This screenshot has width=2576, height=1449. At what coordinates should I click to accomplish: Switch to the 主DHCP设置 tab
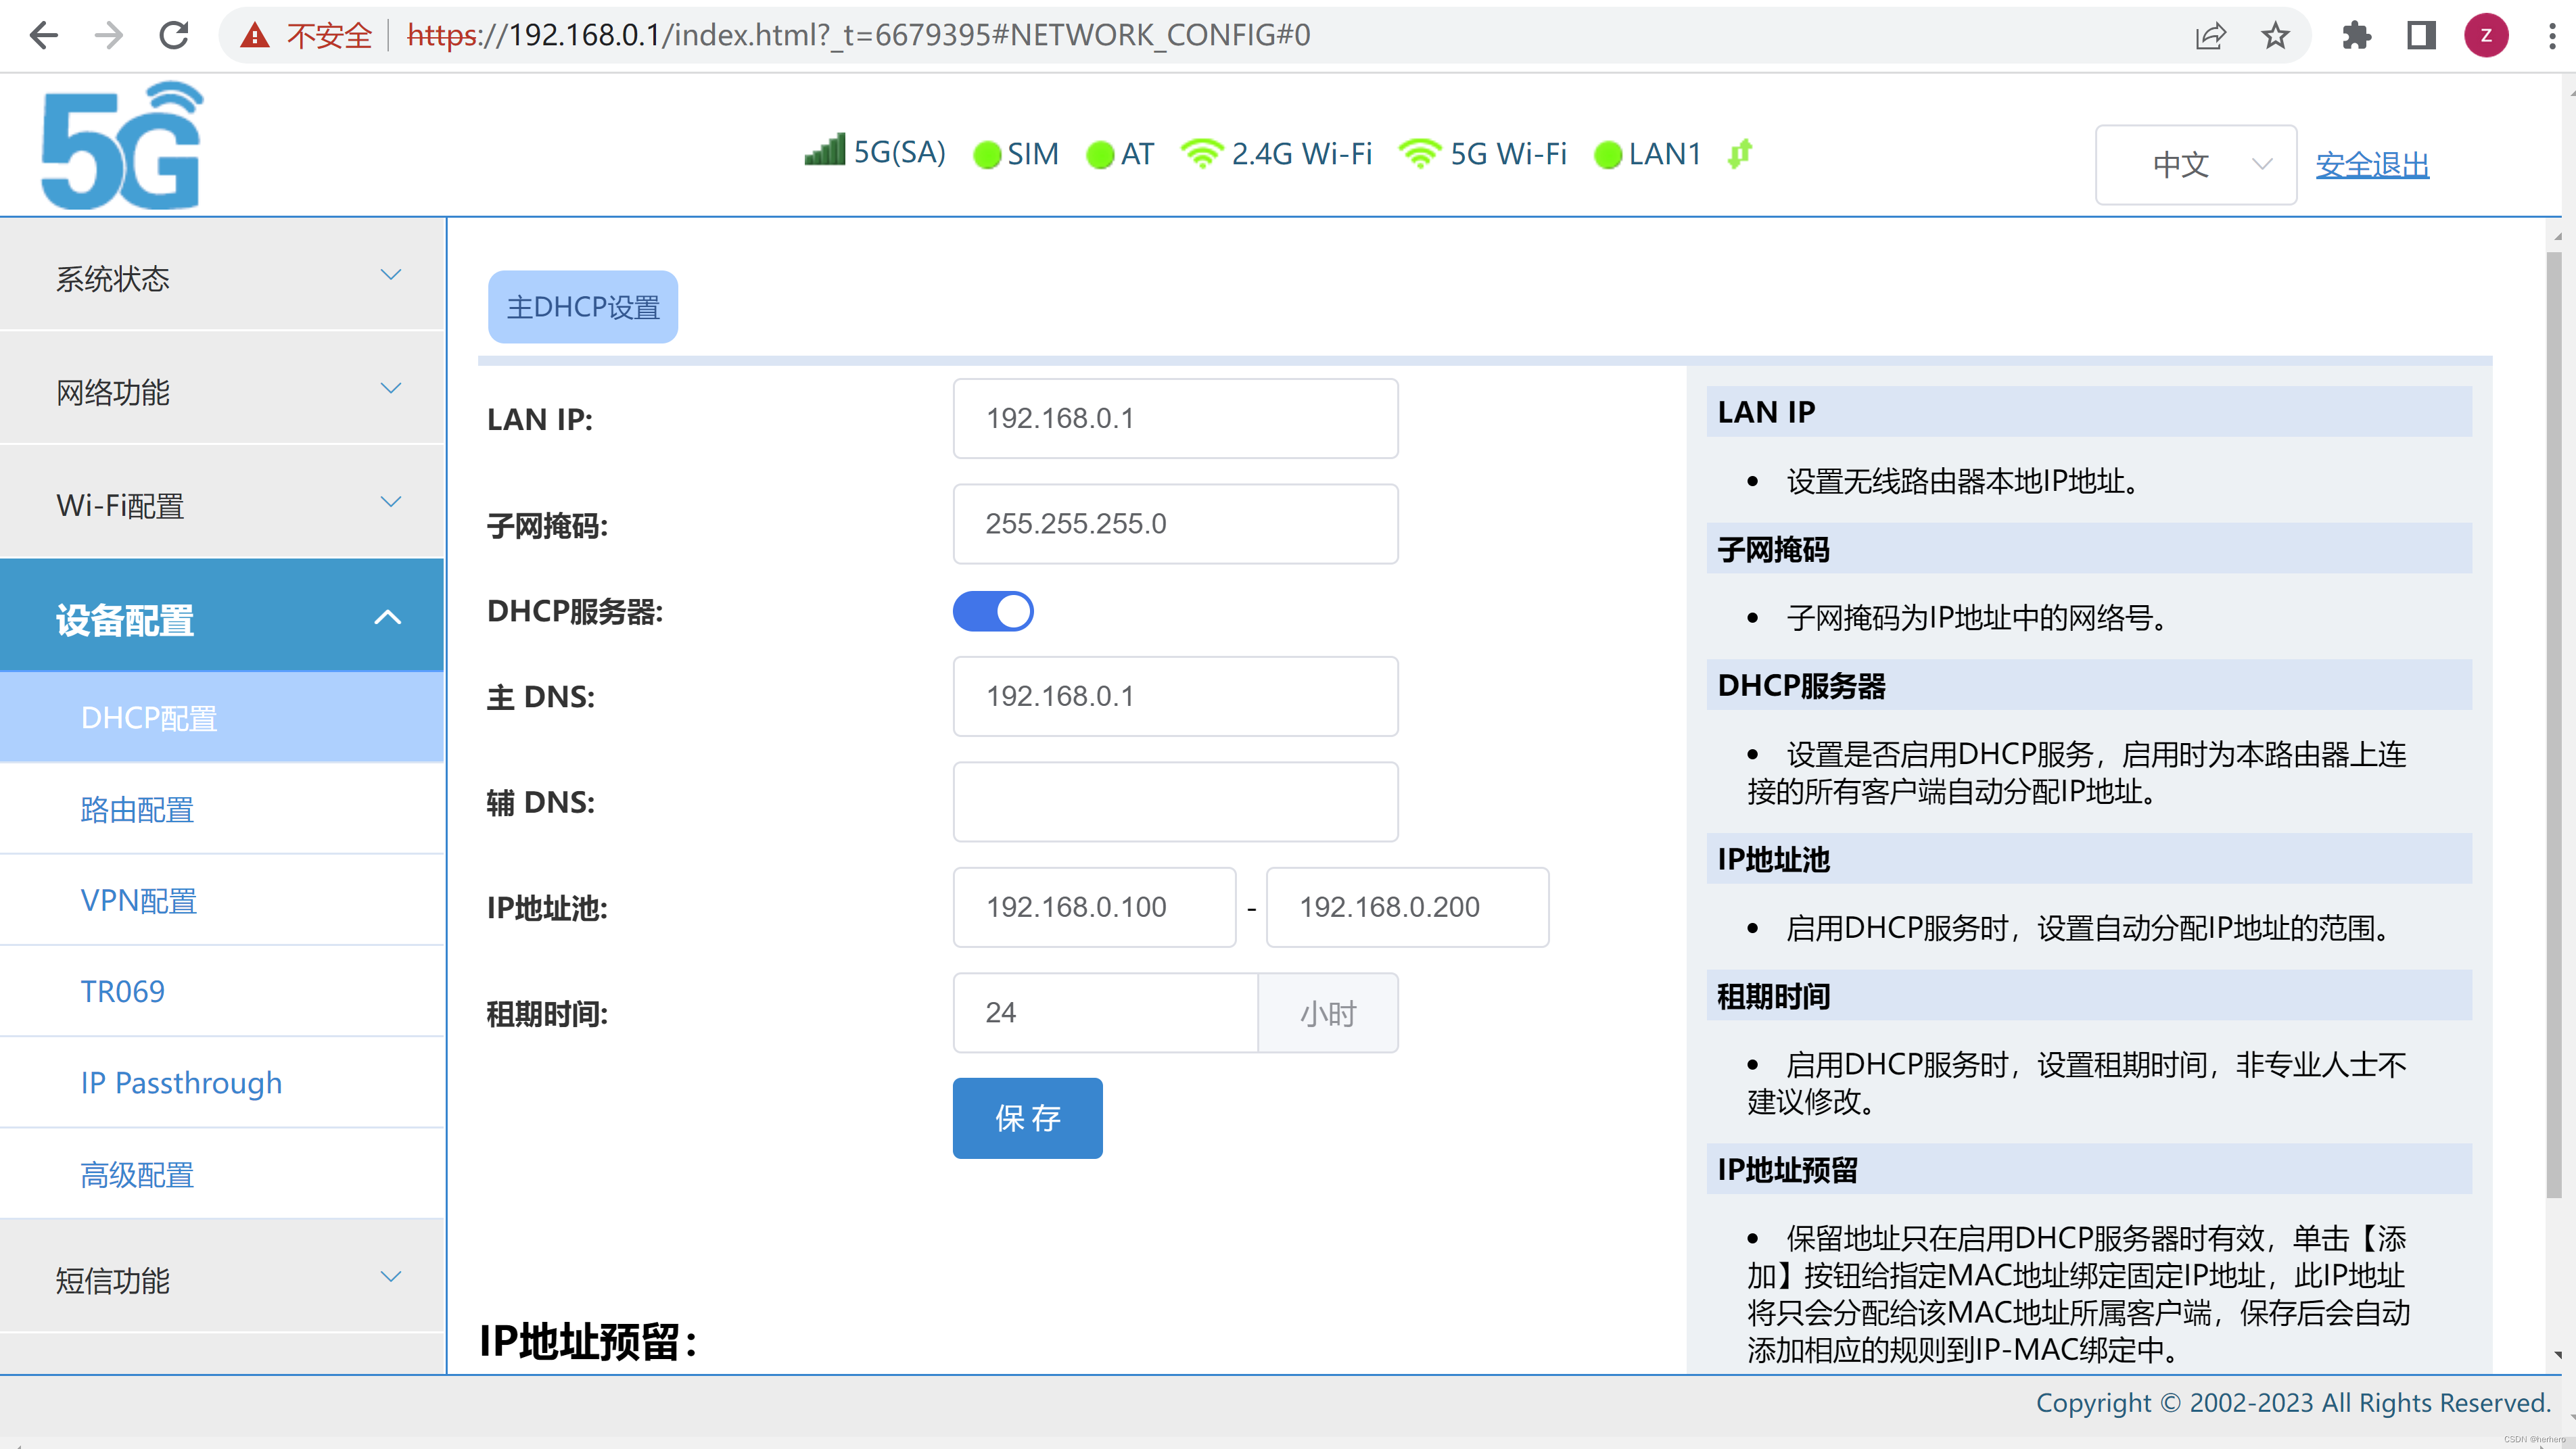(583, 307)
